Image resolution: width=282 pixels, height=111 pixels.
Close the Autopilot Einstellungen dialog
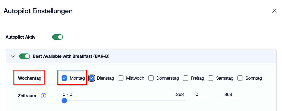tap(274, 11)
